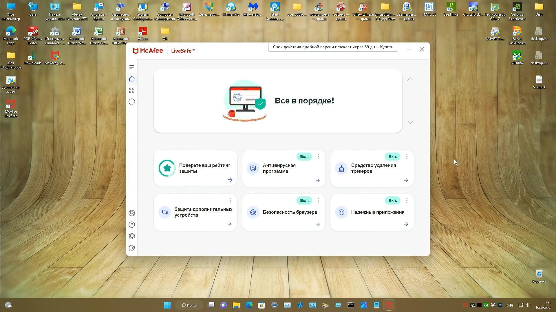556x312 pixels.
Task: Click the arrow on Средство удаления трекеров card
Action: [x=406, y=180]
